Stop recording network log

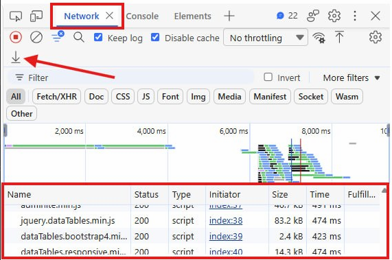pos(16,37)
